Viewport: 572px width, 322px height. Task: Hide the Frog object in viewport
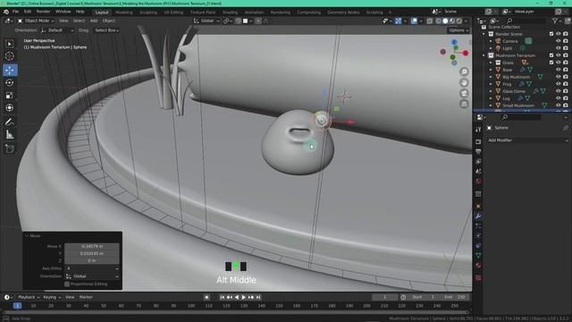point(558,84)
